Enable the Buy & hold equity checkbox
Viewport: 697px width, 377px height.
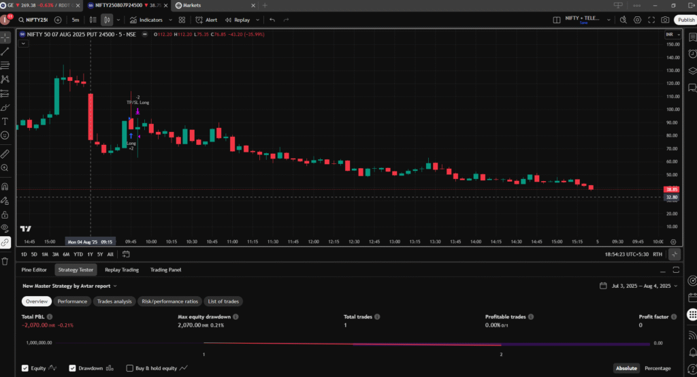(x=130, y=368)
